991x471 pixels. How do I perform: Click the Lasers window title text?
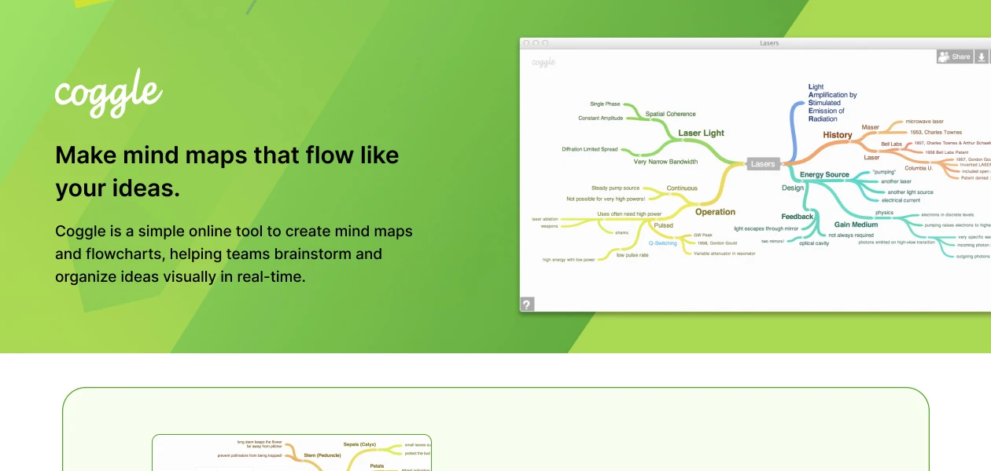click(769, 43)
